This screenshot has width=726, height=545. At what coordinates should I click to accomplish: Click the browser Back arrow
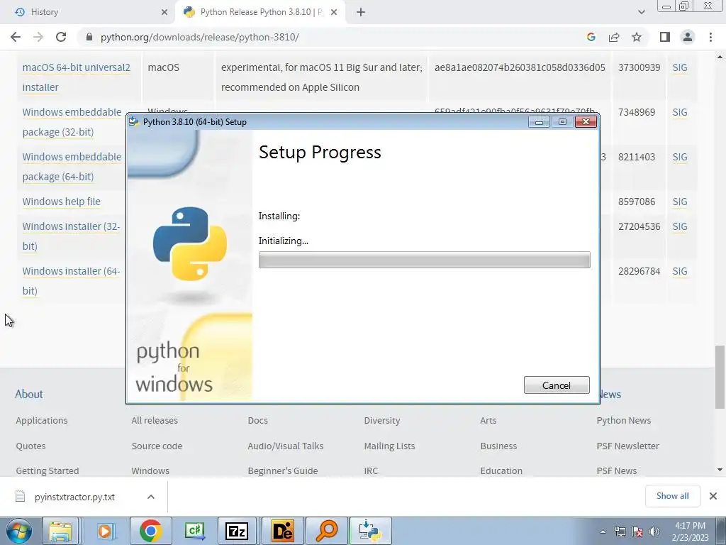click(x=16, y=37)
